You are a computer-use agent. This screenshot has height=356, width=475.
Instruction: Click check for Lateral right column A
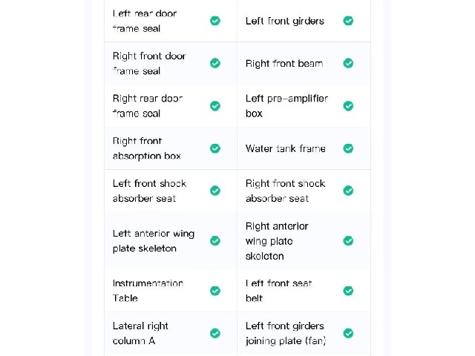point(215,333)
